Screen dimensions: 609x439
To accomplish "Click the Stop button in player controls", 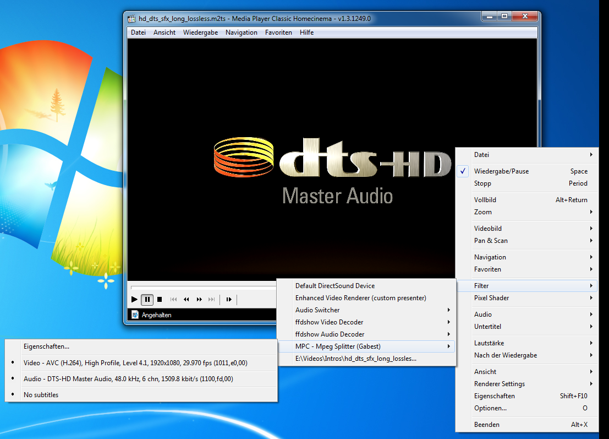I will [x=160, y=300].
